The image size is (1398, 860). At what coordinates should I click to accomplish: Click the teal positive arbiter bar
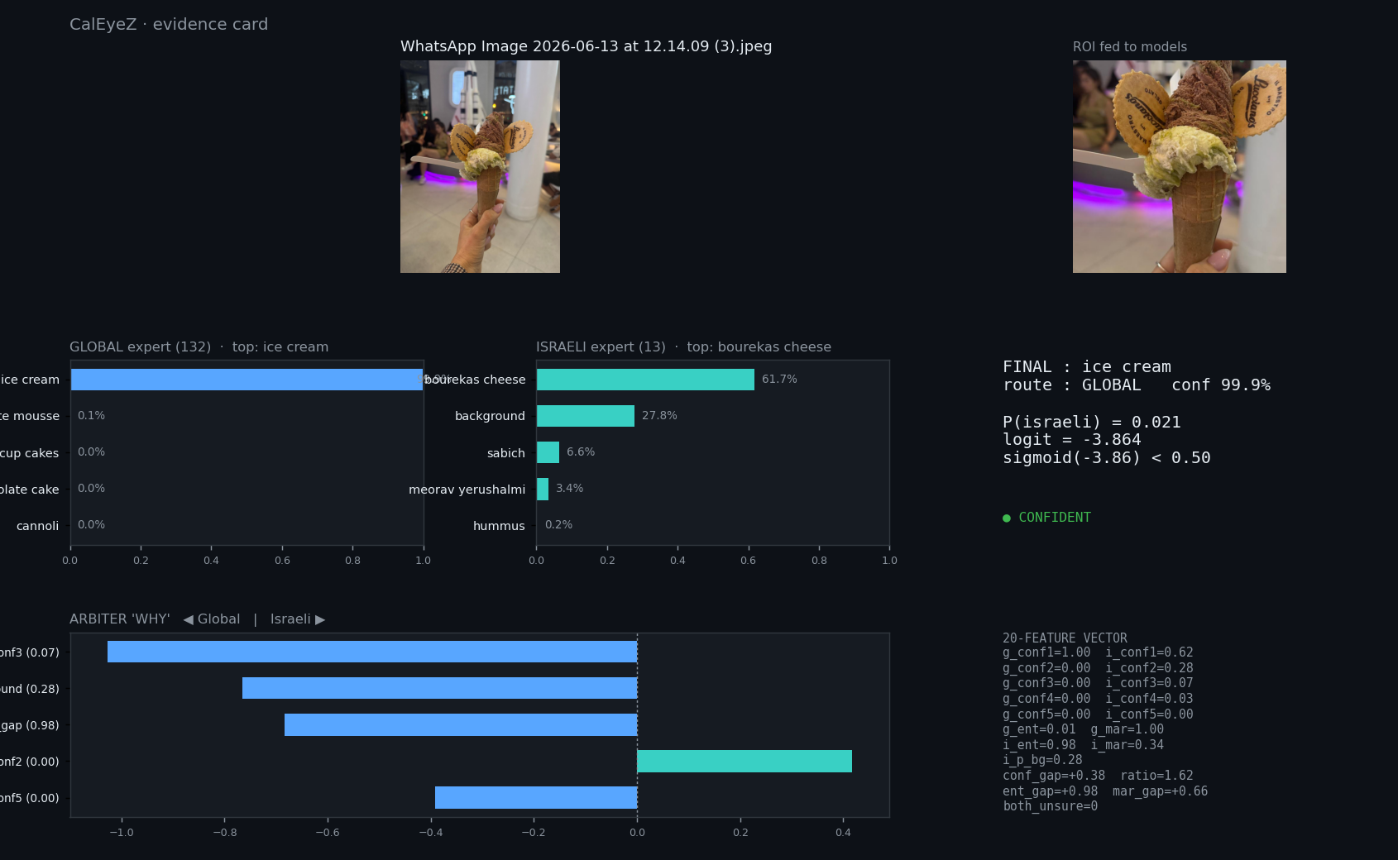(x=744, y=762)
